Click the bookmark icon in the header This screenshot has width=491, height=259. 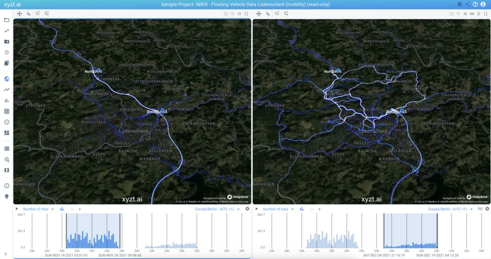click(459, 4)
